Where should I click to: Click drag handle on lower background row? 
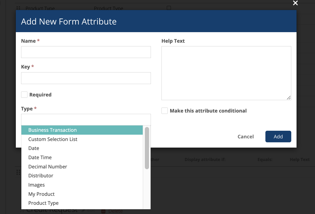[18, 172]
